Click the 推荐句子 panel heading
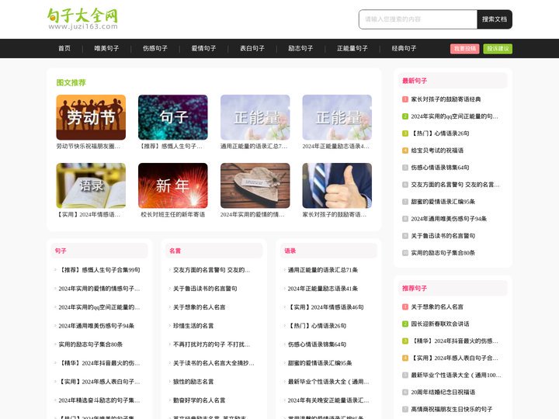 pyautogui.click(x=415, y=288)
